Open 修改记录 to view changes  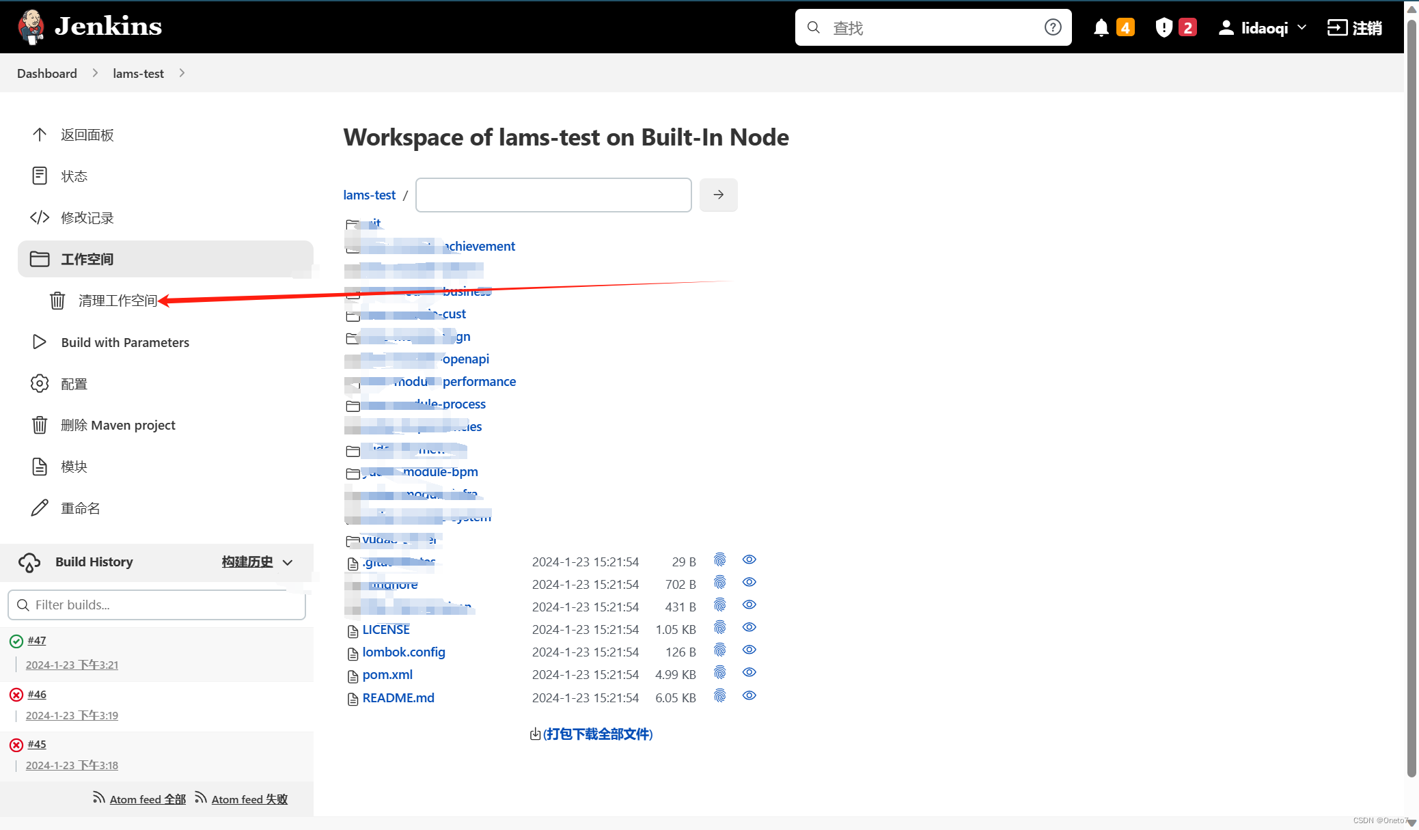pyautogui.click(x=88, y=217)
